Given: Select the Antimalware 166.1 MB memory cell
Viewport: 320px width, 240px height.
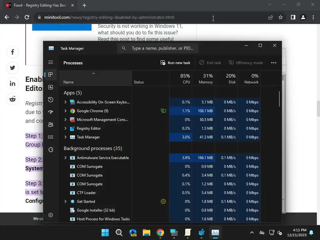Looking at the screenshot, I should tap(203, 158).
